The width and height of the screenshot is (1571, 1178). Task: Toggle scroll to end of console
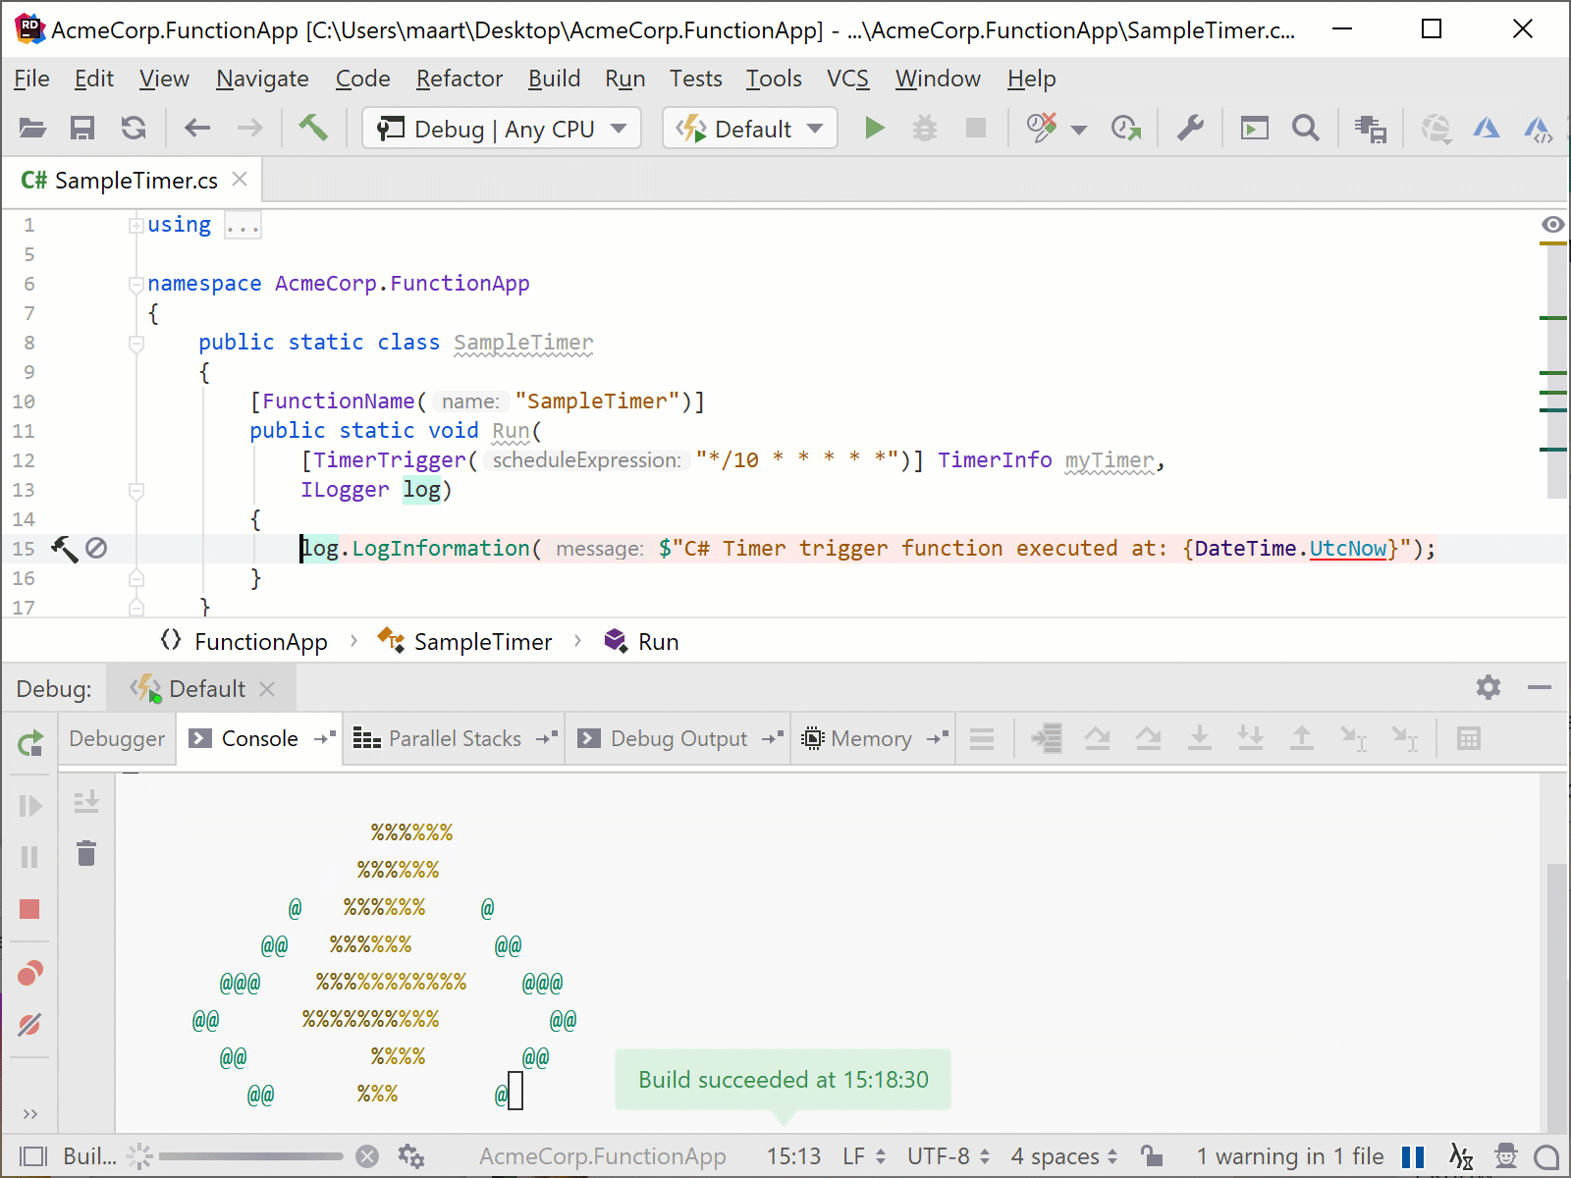[86, 802]
